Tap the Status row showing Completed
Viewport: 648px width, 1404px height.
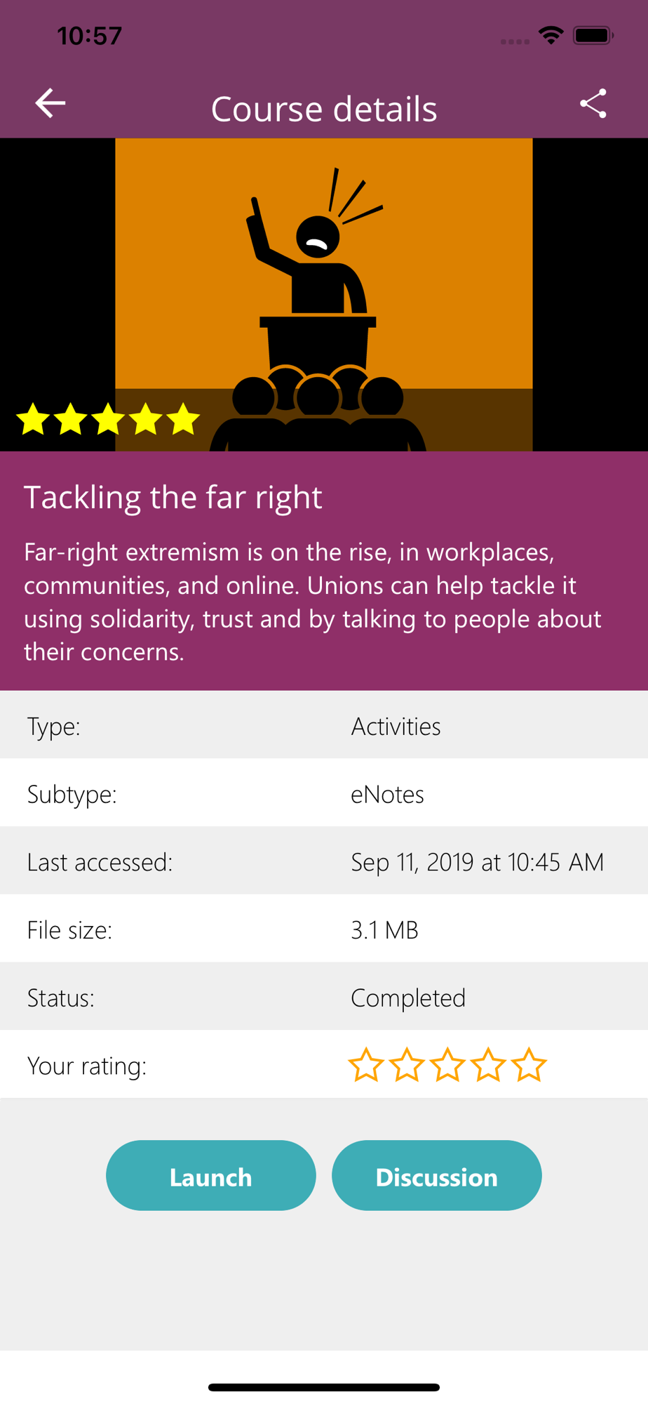324,997
